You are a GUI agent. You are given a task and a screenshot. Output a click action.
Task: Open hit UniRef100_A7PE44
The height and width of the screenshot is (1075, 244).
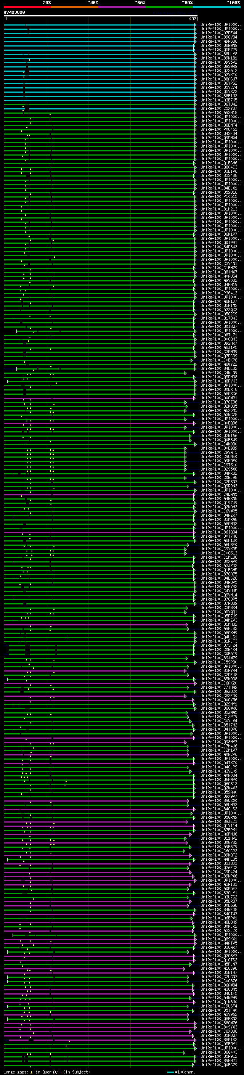click(x=219, y=33)
